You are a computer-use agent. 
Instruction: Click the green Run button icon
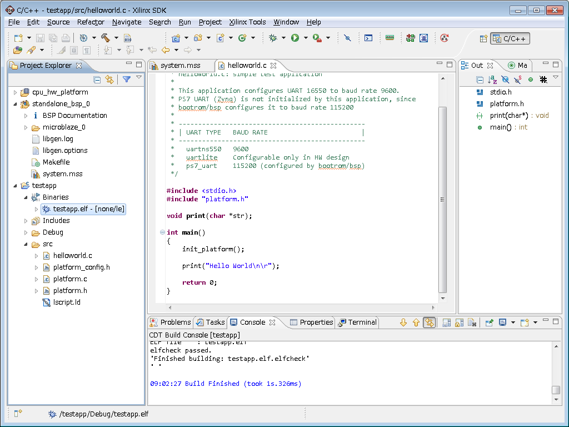pyautogui.click(x=295, y=38)
